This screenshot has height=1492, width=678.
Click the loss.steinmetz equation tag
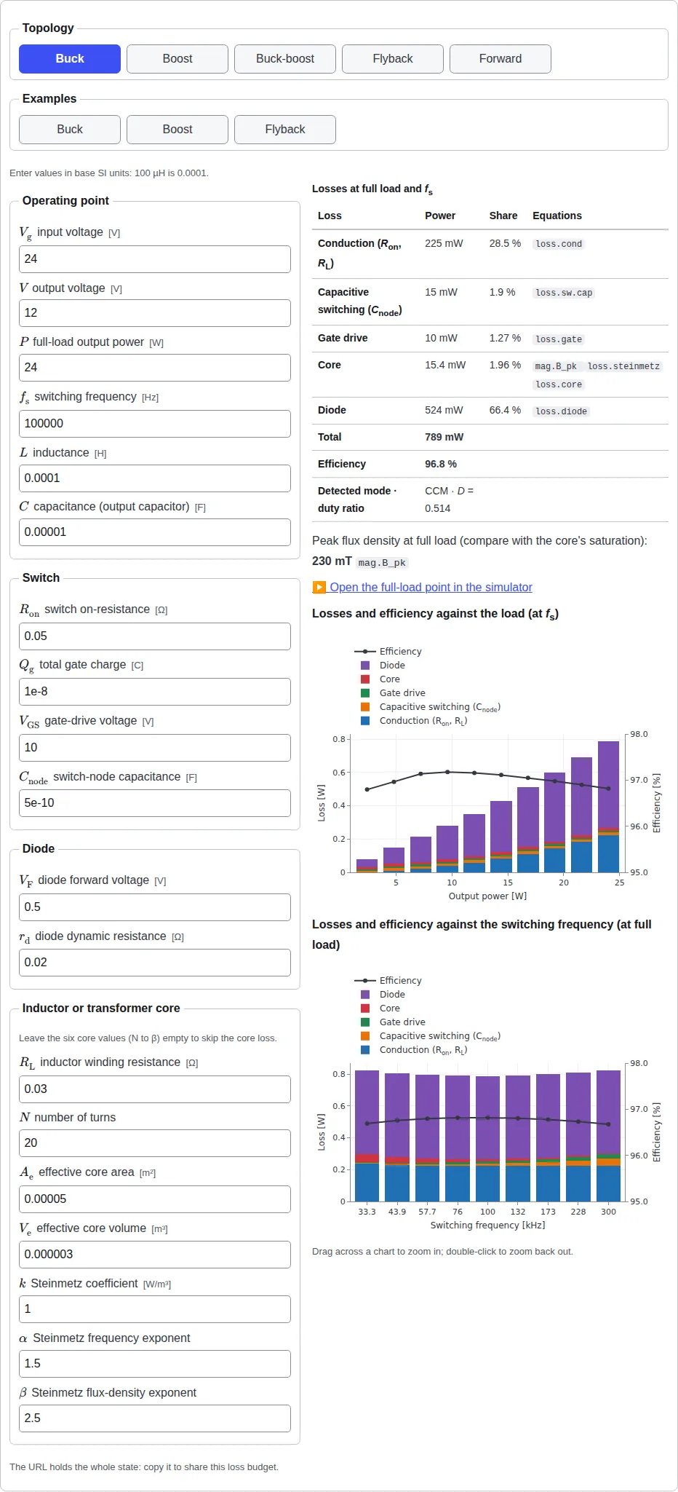pos(623,366)
